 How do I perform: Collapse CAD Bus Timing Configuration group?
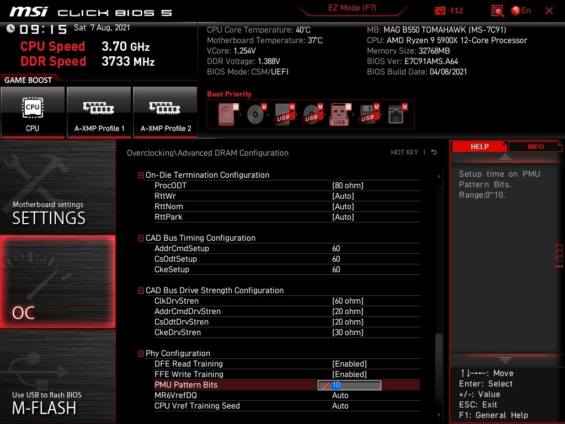tap(141, 239)
